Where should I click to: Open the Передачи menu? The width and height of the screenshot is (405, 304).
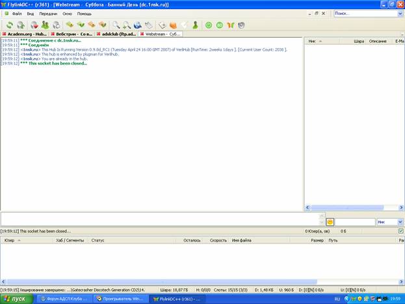(x=48, y=14)
